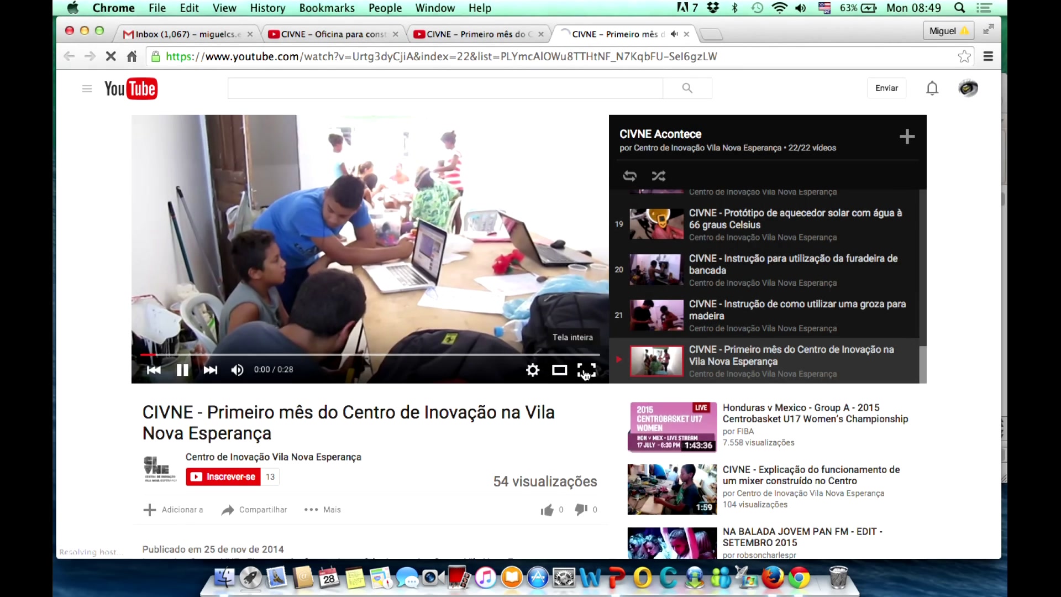
Task: Open Honduras v Mexico suggested video
Action: tap(815, 413)
